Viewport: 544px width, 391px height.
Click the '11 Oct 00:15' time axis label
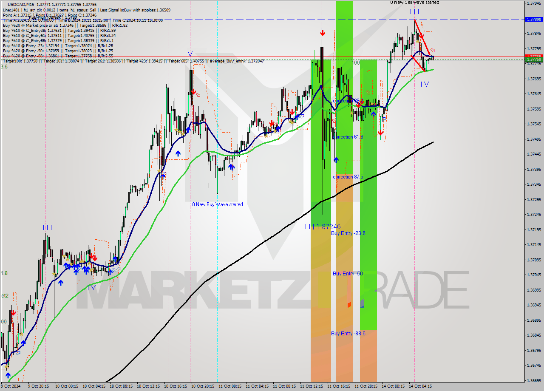tap(230, 386)
